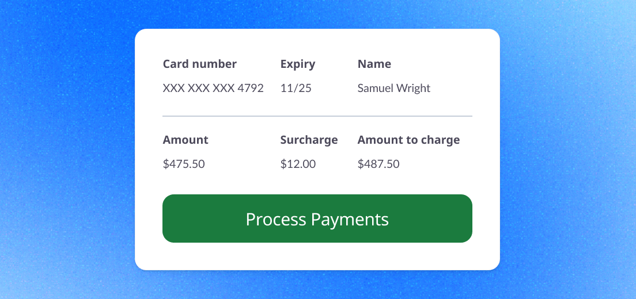Image resolution: width=636 pixels, height=299 pixels.
Task: Click the $475.50 amount value
Action: (184, 164)
